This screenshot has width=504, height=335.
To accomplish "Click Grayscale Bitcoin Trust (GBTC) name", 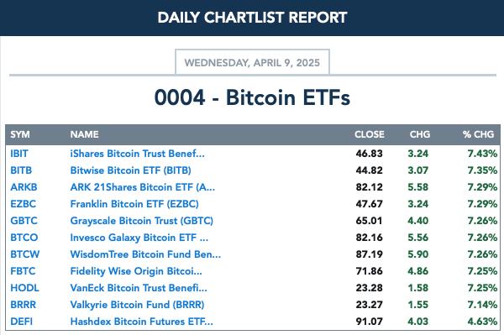I will coord(141,221).
